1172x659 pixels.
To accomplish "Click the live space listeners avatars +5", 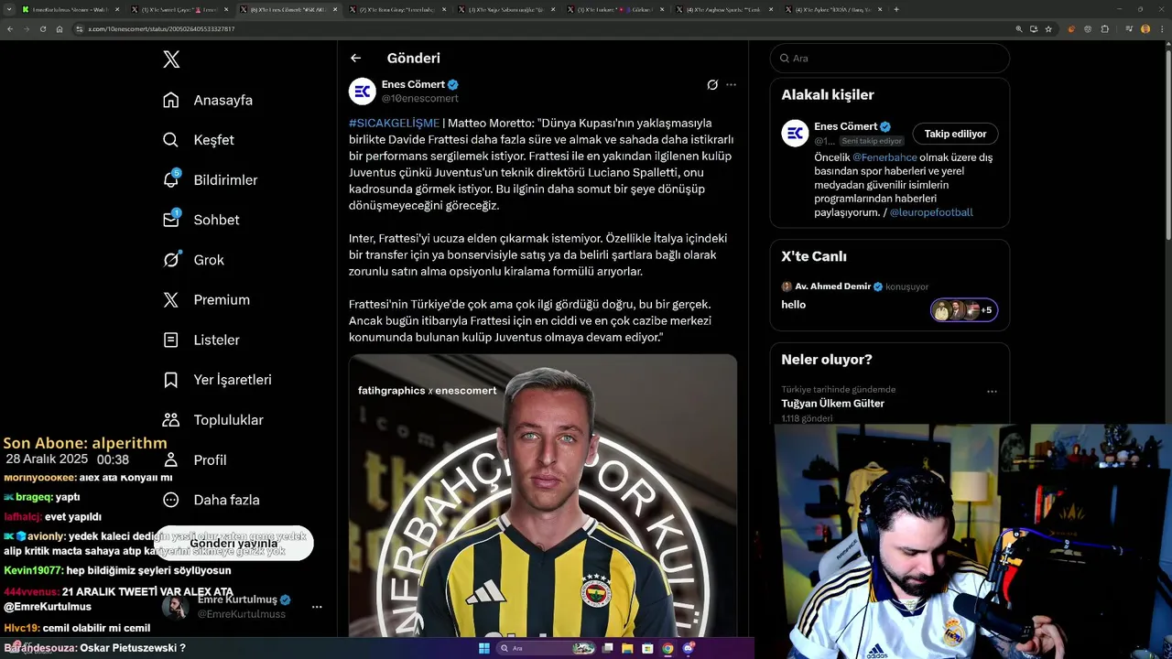I will [964, 310].
